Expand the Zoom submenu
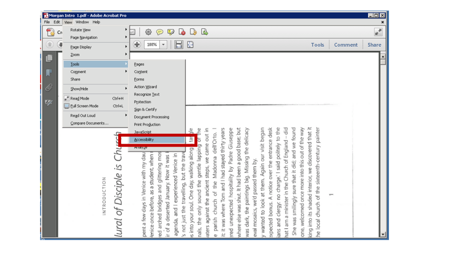 coord(96,55)
